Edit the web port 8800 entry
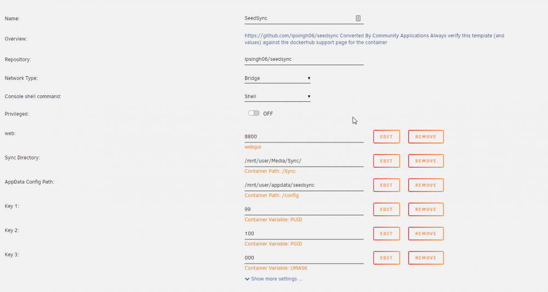 click(386, 136)
